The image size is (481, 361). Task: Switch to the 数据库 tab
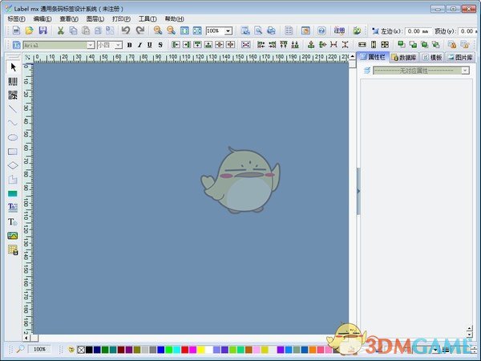click(404, 58)
